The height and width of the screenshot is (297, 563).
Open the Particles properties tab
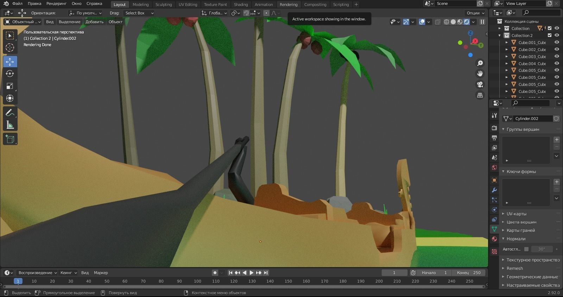(494, 200)
